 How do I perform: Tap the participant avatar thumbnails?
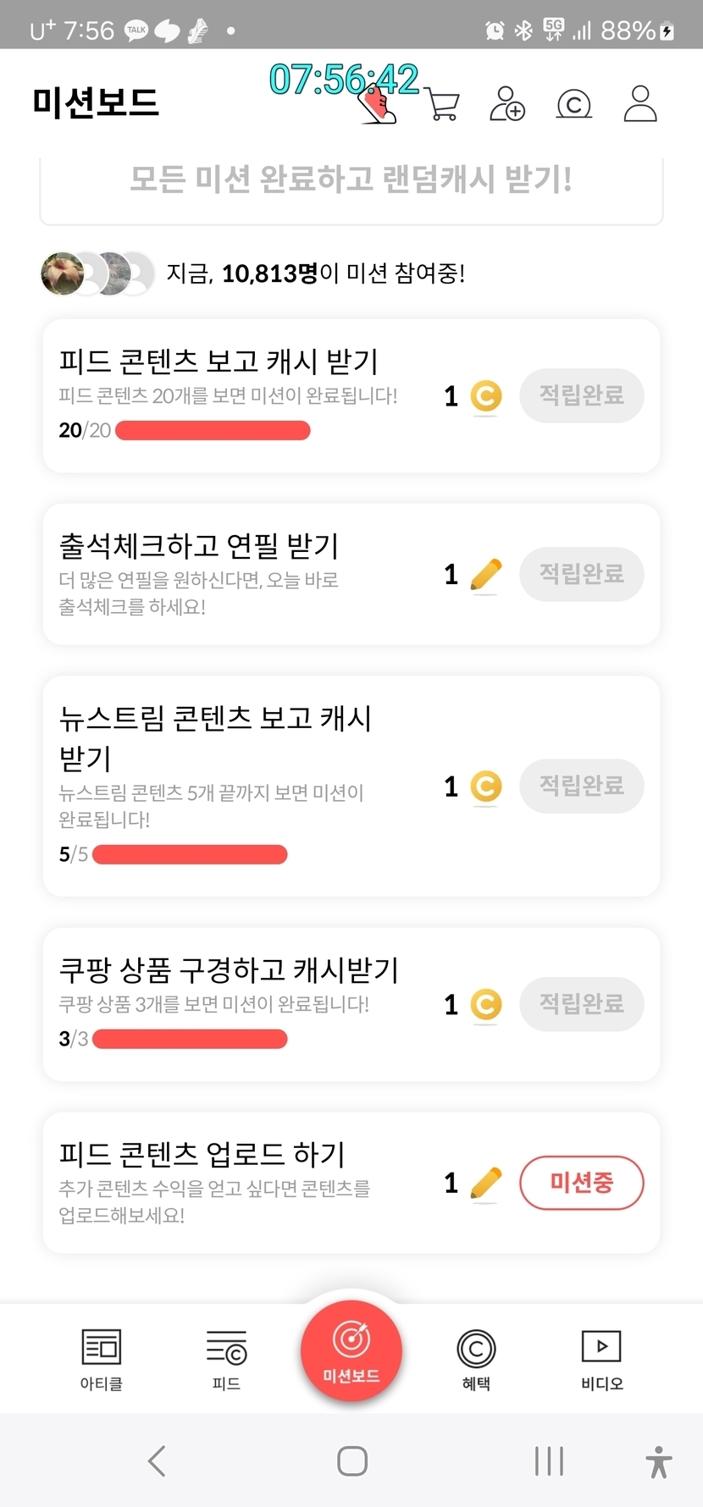pyautogui.click(x=97, y=273)
